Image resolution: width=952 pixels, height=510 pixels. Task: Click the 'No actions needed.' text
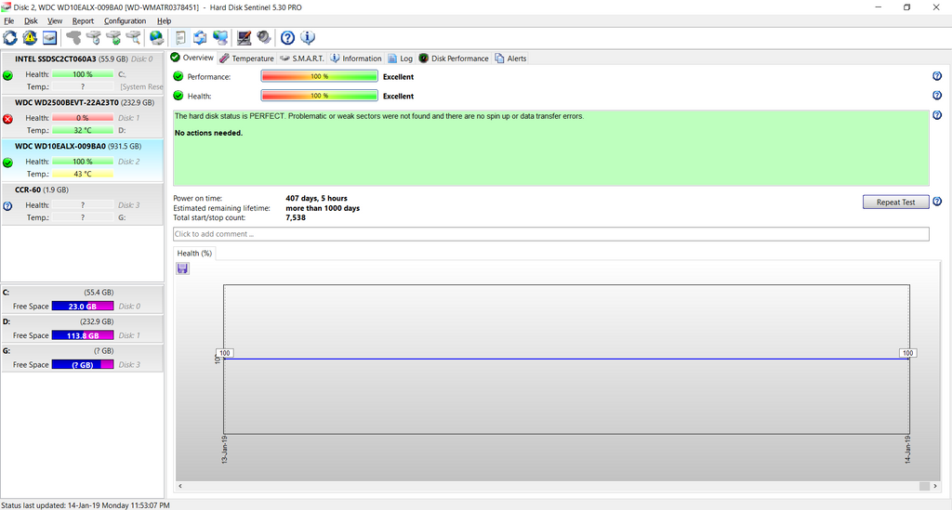pyautogui.click(x=208, y=133)
